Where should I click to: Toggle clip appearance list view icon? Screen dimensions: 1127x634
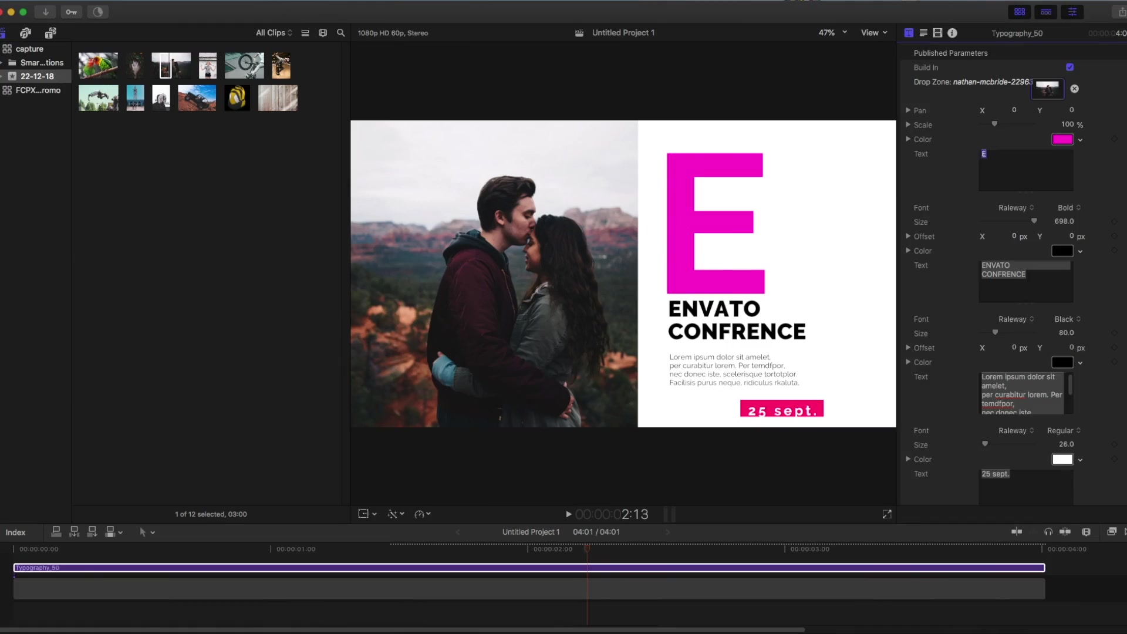click(305, 33)
